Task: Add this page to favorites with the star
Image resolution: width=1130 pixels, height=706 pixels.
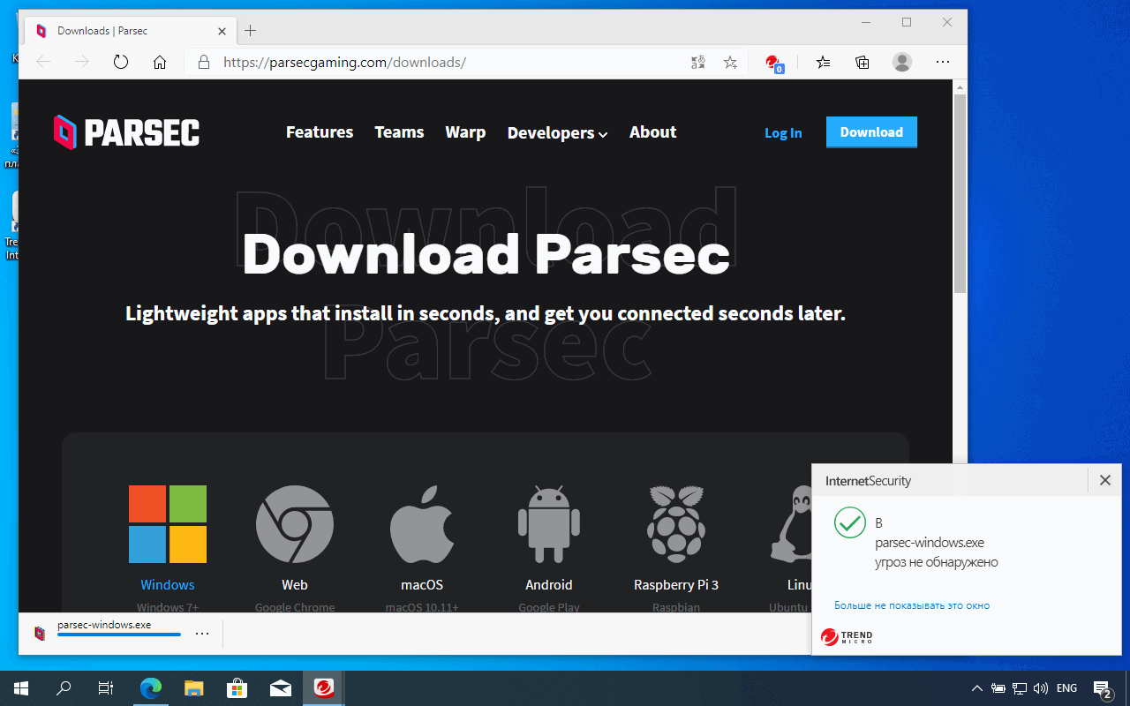Action: pyautogui.click(x=730, y=62)
